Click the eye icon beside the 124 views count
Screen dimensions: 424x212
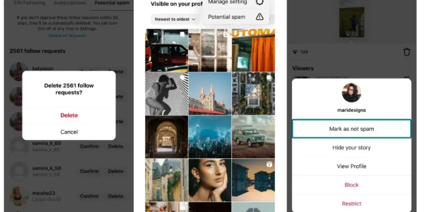(295, 52)
